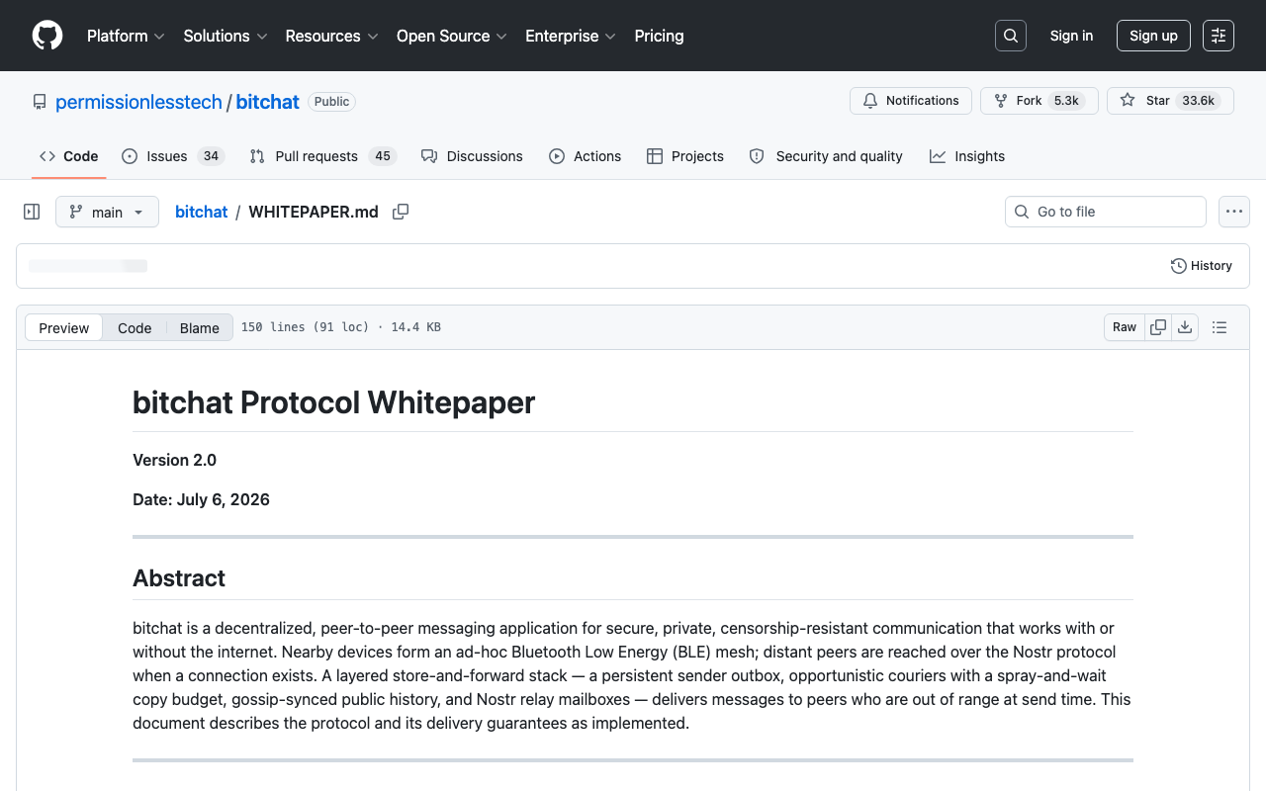Switch to the Preview view
Viewport: 1266px width, 791px height.
click(64, 328)
